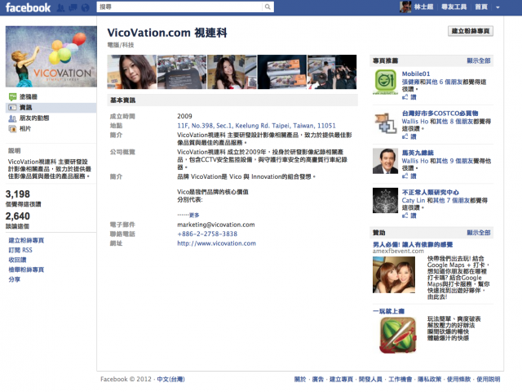Viewport: 522px width, 392px height.
Task: Click 尋友工具 in the top bar
Action: click(453, 7)
